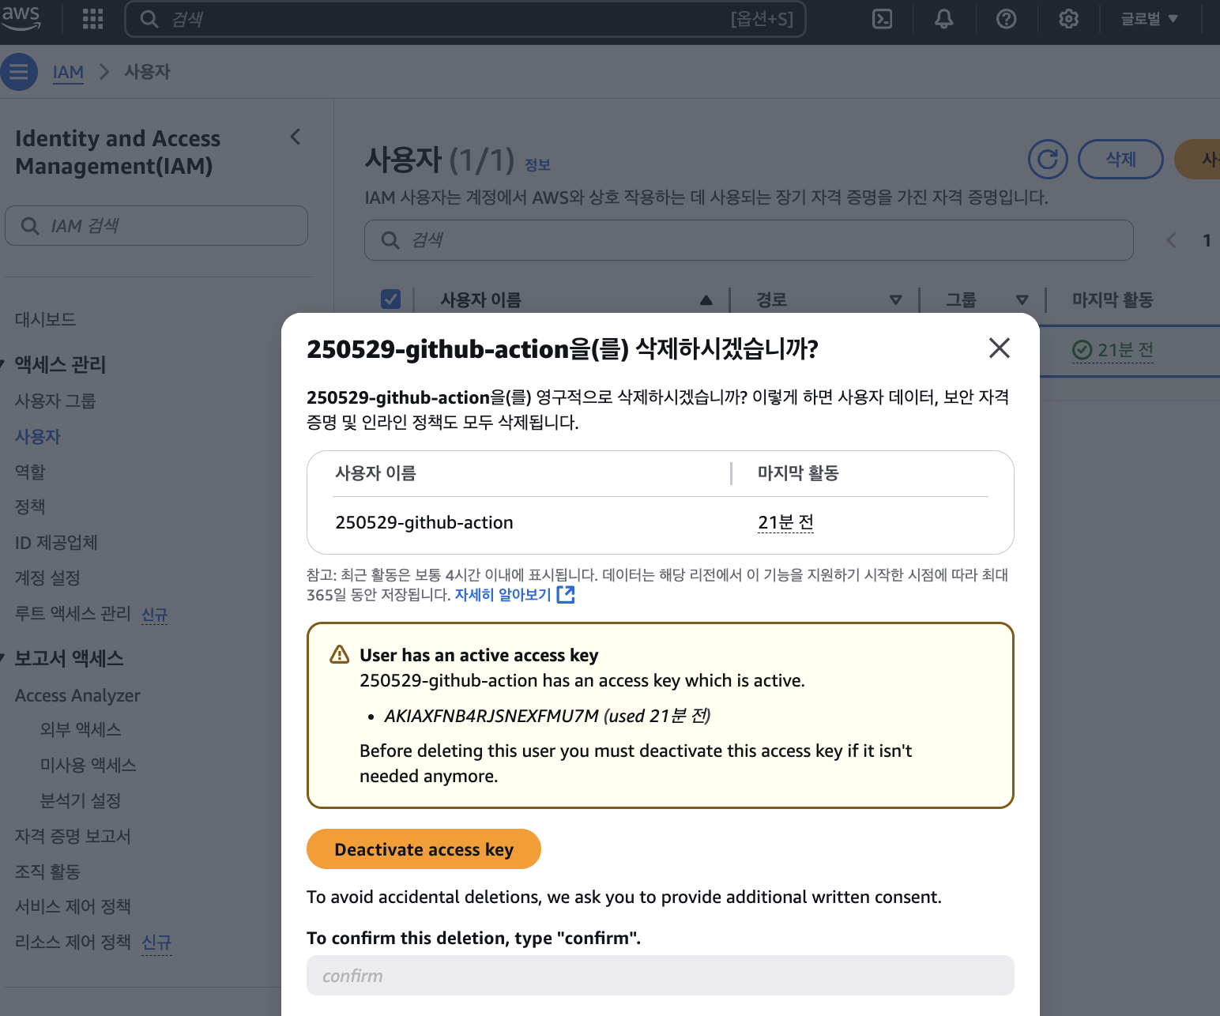This screenshot has width=1220, height=1016.
Task: Close the delete confirmation dialog
Action: (x=1000, y=348)
